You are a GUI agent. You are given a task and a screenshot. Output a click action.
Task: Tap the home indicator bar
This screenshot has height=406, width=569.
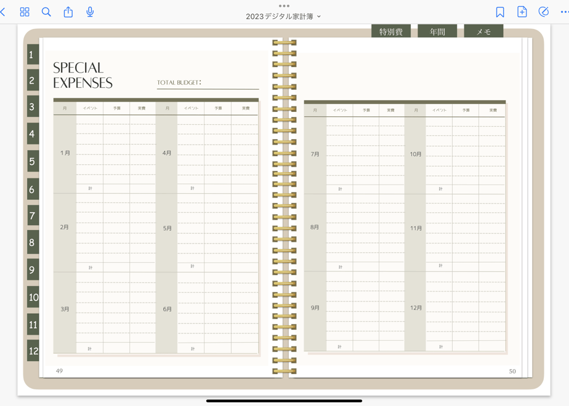[284, 401]
